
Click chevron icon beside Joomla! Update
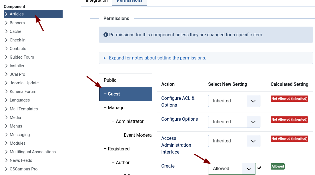click(6, 83)
